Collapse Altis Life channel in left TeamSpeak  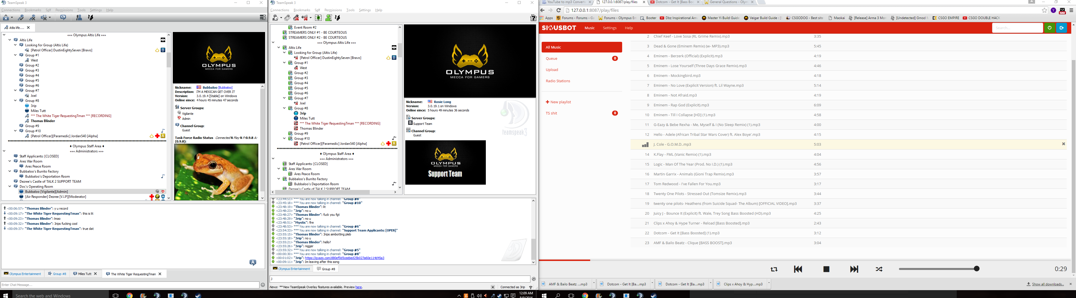tap(10, 40)
